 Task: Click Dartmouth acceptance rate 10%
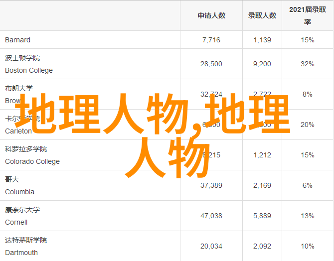(x=308, y=247)
